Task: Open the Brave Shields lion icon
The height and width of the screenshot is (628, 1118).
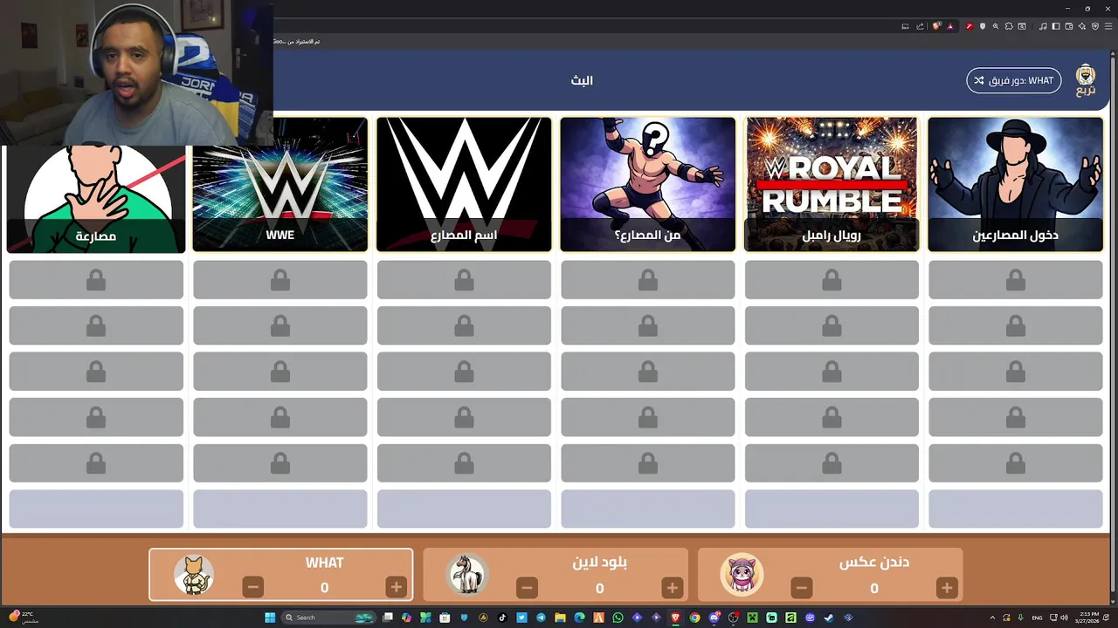Action: point(936,26)
